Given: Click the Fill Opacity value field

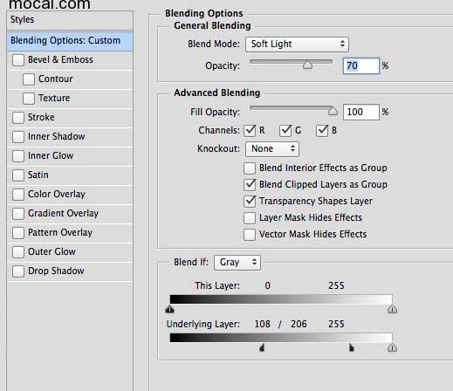Looking at the screenshot, I should [x=361, y=112].
